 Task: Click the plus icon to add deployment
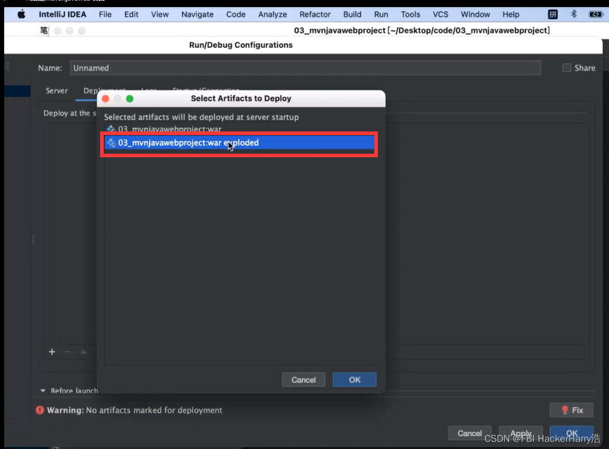(x=52, y=352)
